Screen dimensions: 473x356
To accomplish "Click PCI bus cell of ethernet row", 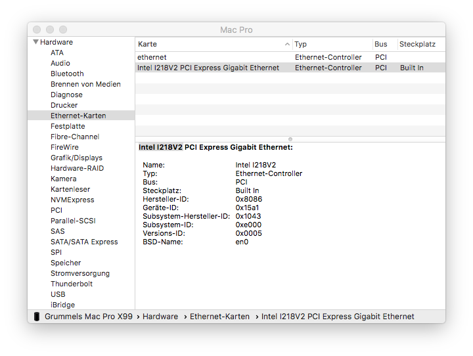I will coord(380,57).
